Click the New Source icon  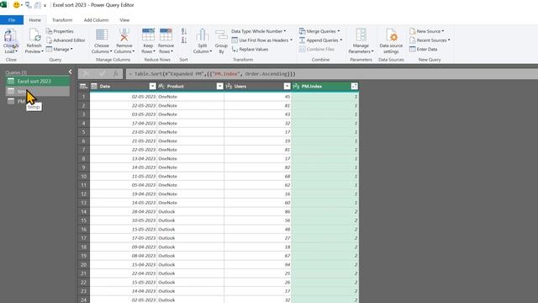tap(413, 31)
